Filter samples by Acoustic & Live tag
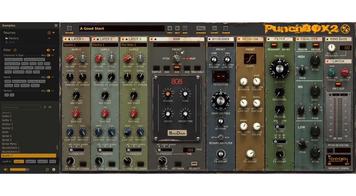The width and height of the screenshot is (356, 196). tap(14, 60)
